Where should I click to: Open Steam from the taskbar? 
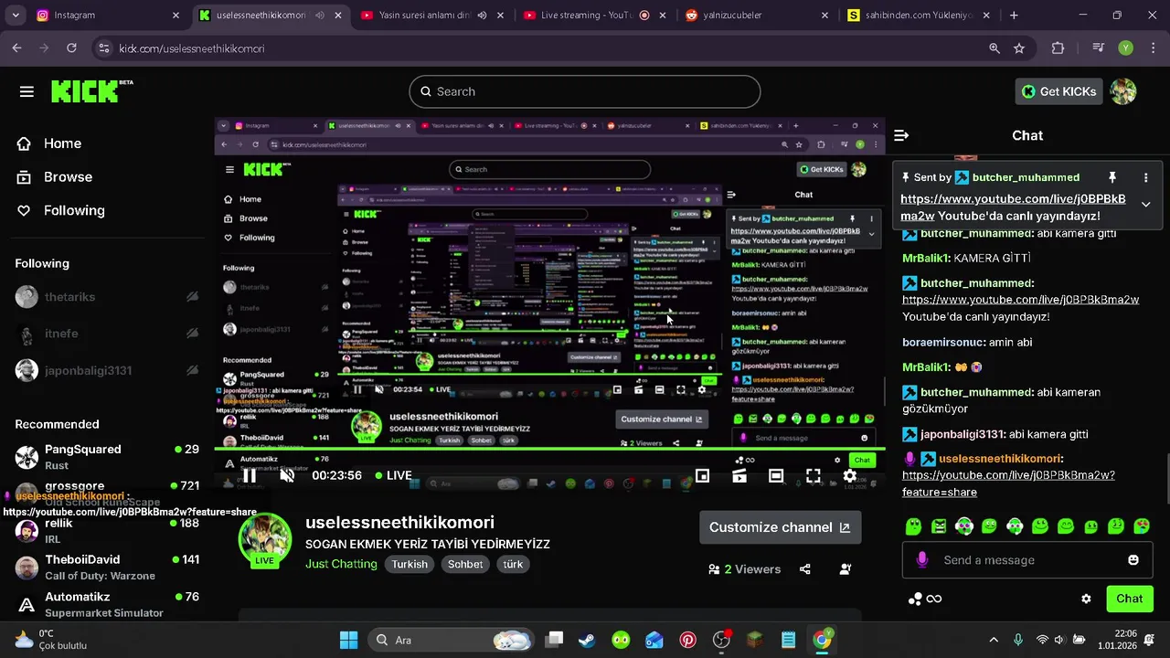click(587, 640)
